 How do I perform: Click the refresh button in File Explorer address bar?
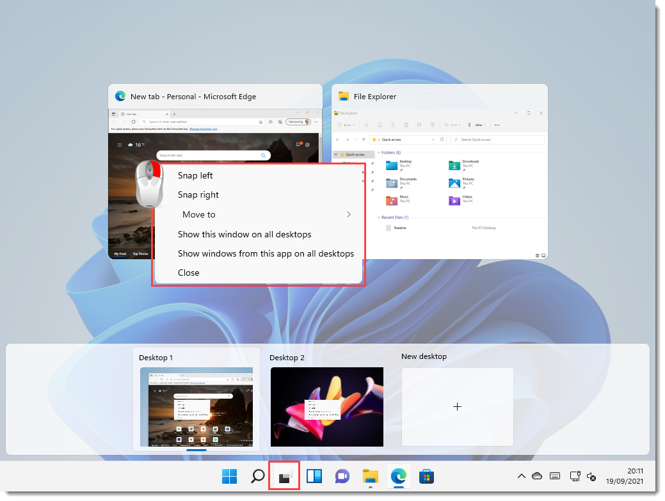tap(442, 139)
